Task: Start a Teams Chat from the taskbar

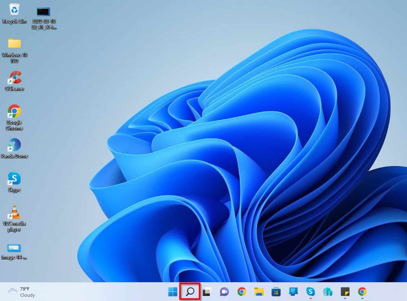Action: [x=224, y=292]
